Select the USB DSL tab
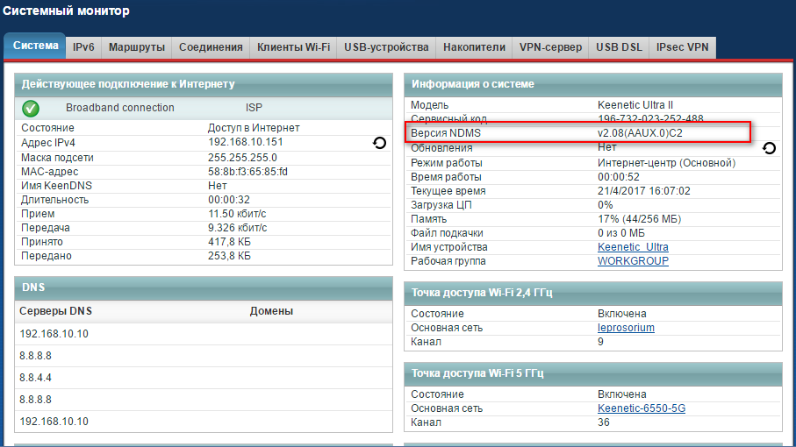Viewport: 796px width, 447px height. (619, 47)
